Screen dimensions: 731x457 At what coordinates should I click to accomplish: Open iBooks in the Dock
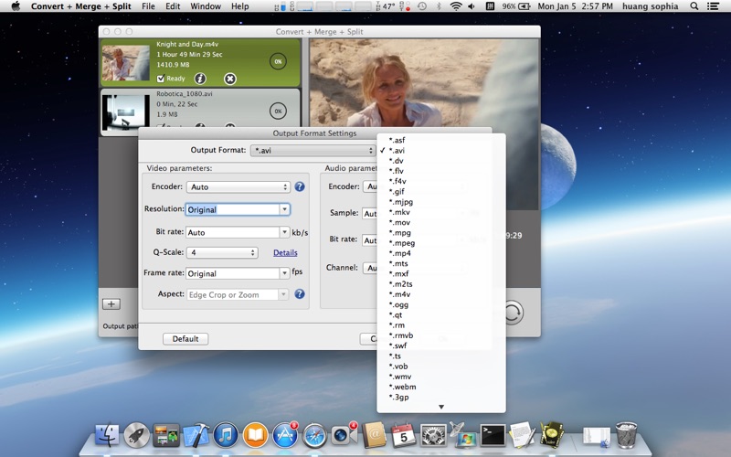click(255, 435)
